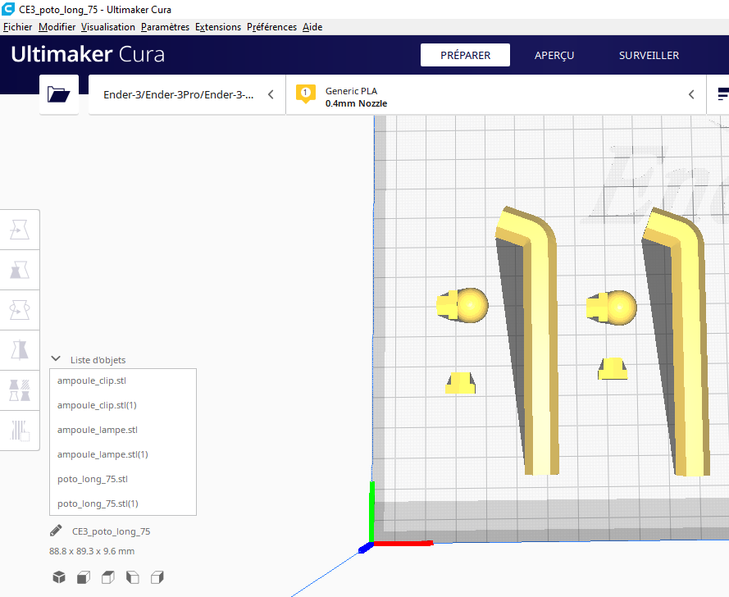Open print settings panel icon at right

click(x=723, y=94)
